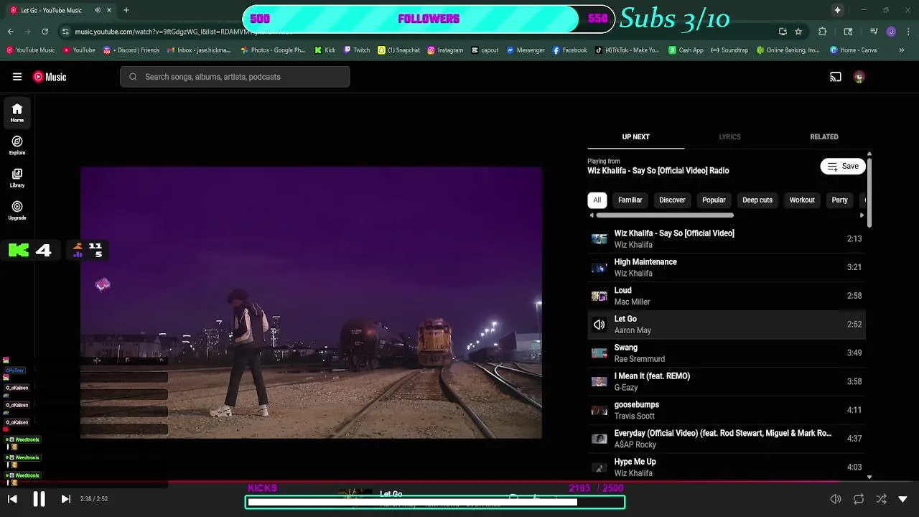Select the Deep cuts filter chip
Screen dimensions: 919x517
click(x=757, y=200)
